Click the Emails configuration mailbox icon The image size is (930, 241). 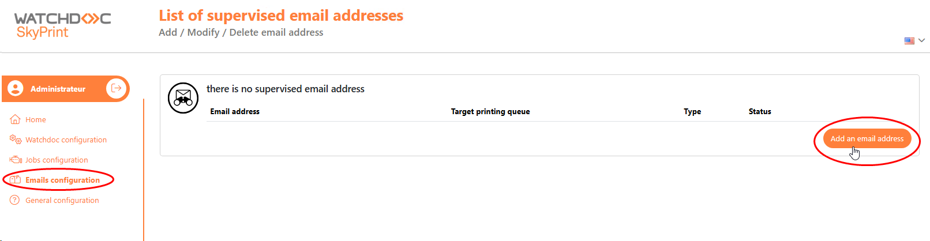[16, 180]
